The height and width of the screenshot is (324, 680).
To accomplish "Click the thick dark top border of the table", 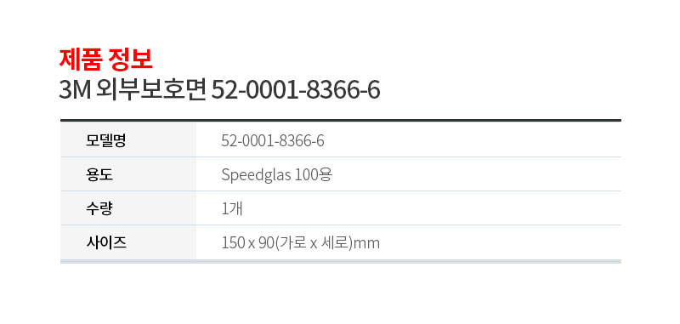I will coord(341,121).
